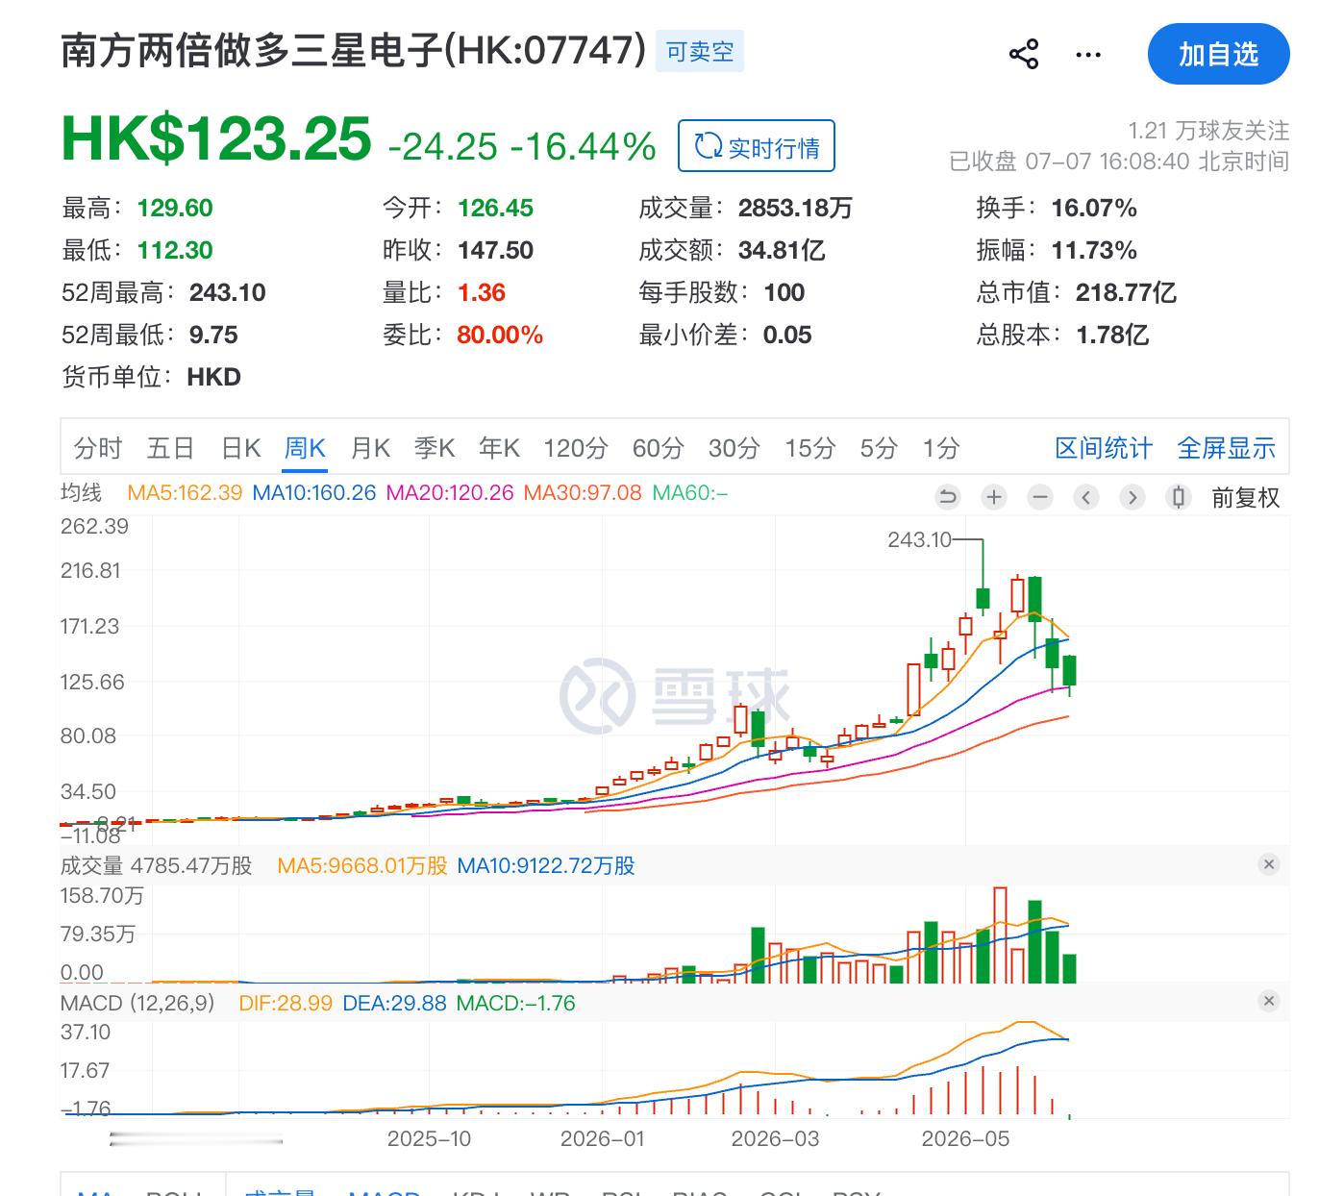Open the 前复权 adjustment dropdown
Image resolution: width=1344 pixels, height=1196 pixels.
1245,497
